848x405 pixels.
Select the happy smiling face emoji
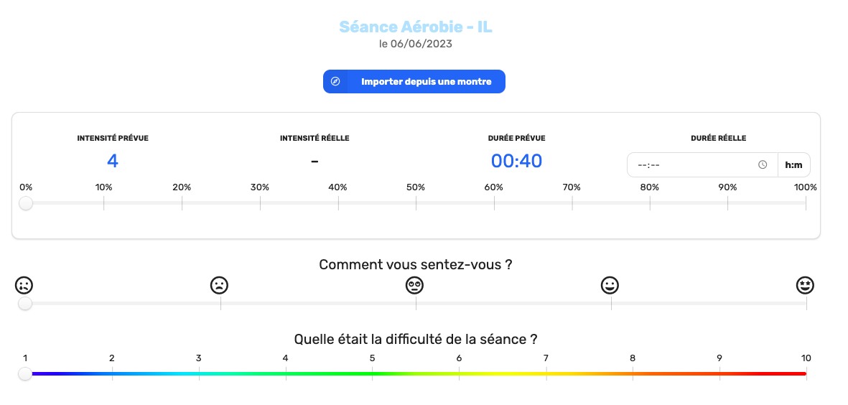(610, 285)
